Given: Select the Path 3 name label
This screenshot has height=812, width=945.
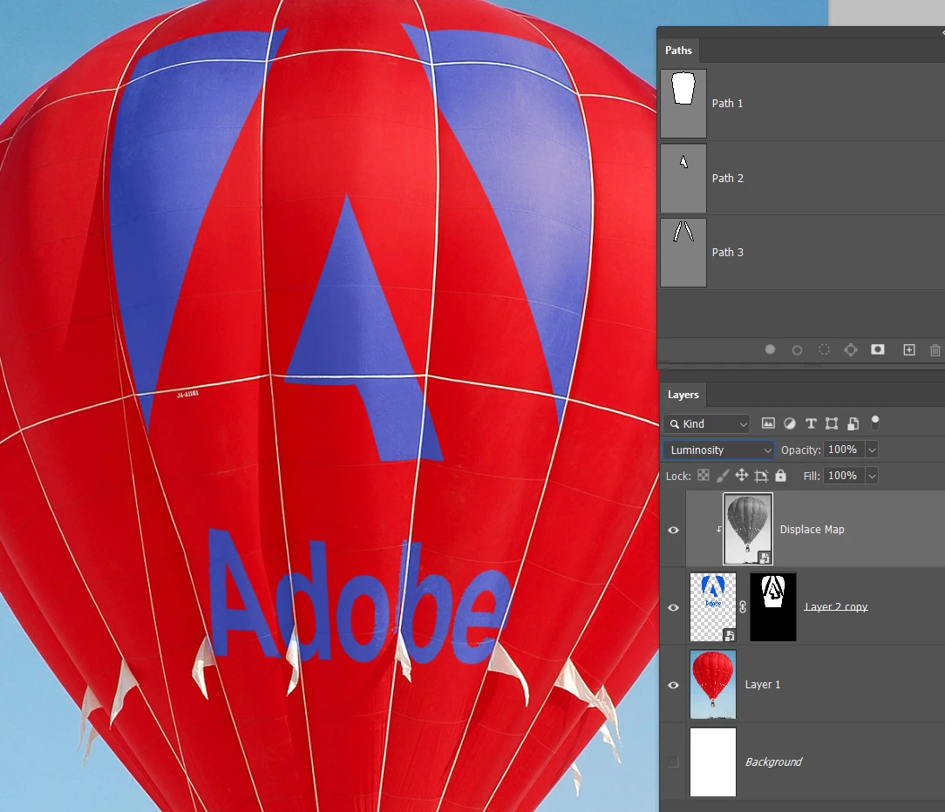Looking at the screenshot, I should [727, 253].
